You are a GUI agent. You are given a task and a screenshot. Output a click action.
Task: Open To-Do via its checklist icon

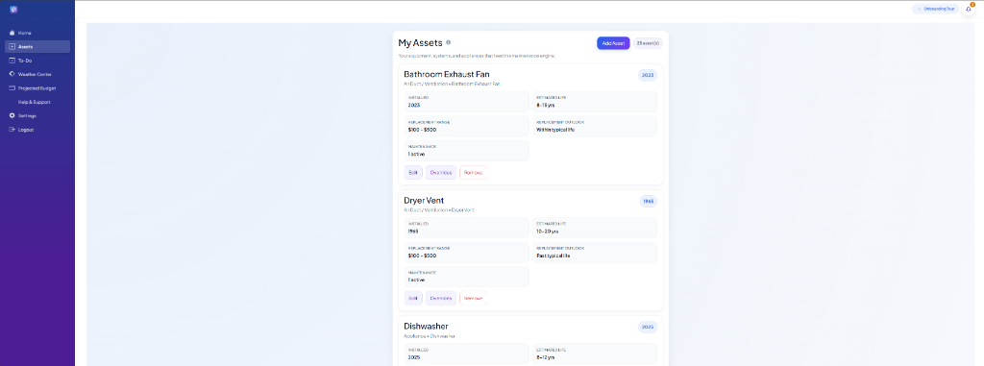(12, 61)
